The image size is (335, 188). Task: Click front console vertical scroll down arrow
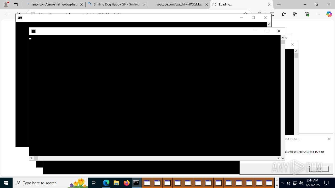tap(283, 158)
